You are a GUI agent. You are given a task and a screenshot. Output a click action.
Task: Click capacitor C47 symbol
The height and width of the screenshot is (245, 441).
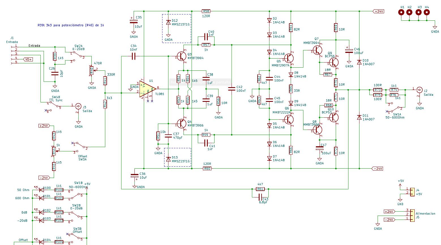[320, 148]
